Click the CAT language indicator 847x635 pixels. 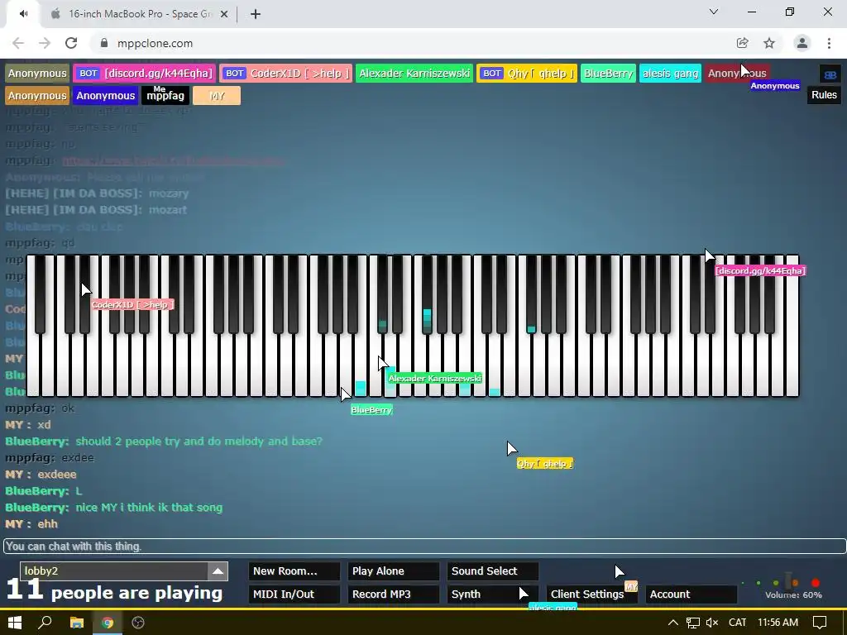(737, 623)
